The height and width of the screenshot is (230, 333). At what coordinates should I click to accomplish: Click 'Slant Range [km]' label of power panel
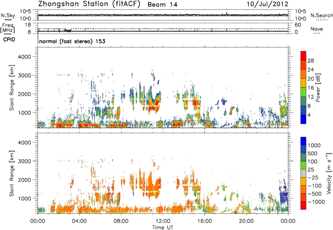[12, 88]
